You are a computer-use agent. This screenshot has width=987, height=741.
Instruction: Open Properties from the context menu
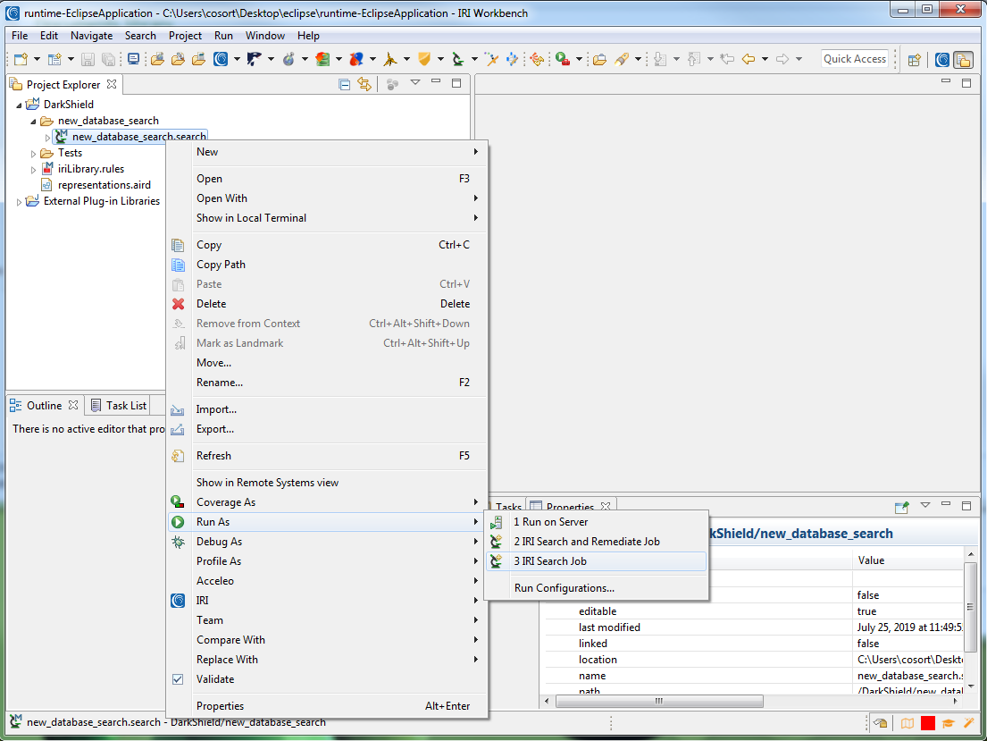click(326, 706)
